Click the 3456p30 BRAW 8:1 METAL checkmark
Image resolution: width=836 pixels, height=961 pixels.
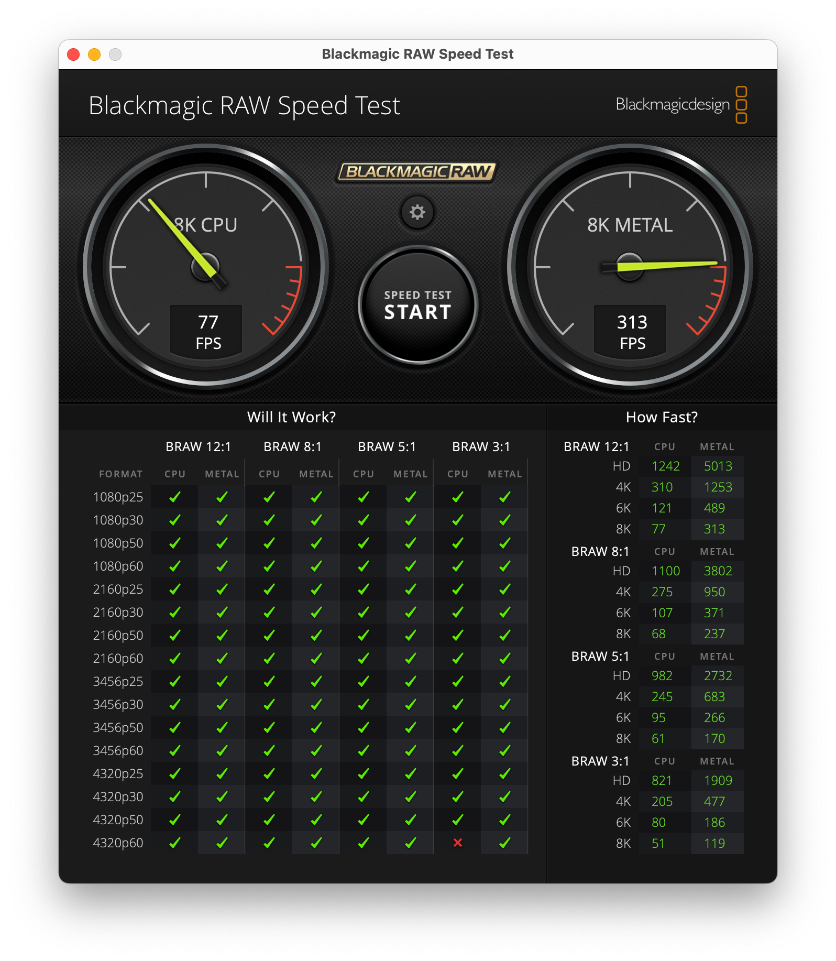[316, 704]
